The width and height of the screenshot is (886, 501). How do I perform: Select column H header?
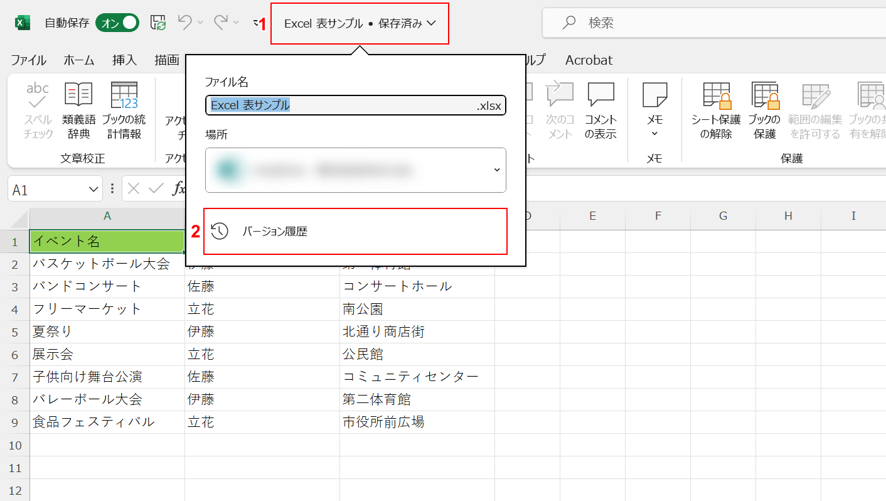pyautogui.click(x=789, y=216)
